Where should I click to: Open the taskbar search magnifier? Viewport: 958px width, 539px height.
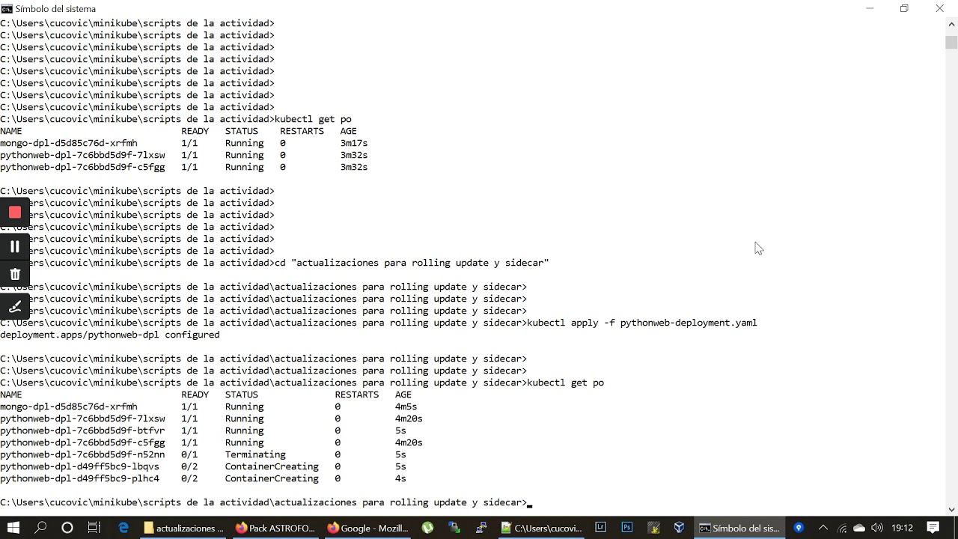(40, 528)
